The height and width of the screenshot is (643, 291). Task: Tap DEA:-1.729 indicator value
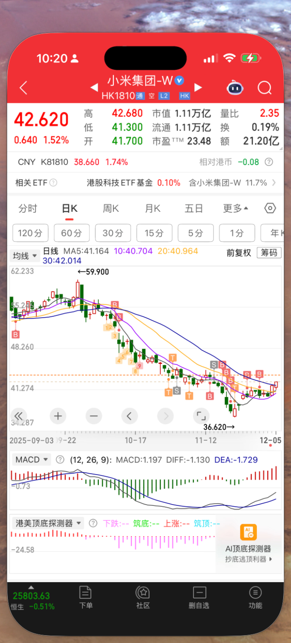(236, 460)
